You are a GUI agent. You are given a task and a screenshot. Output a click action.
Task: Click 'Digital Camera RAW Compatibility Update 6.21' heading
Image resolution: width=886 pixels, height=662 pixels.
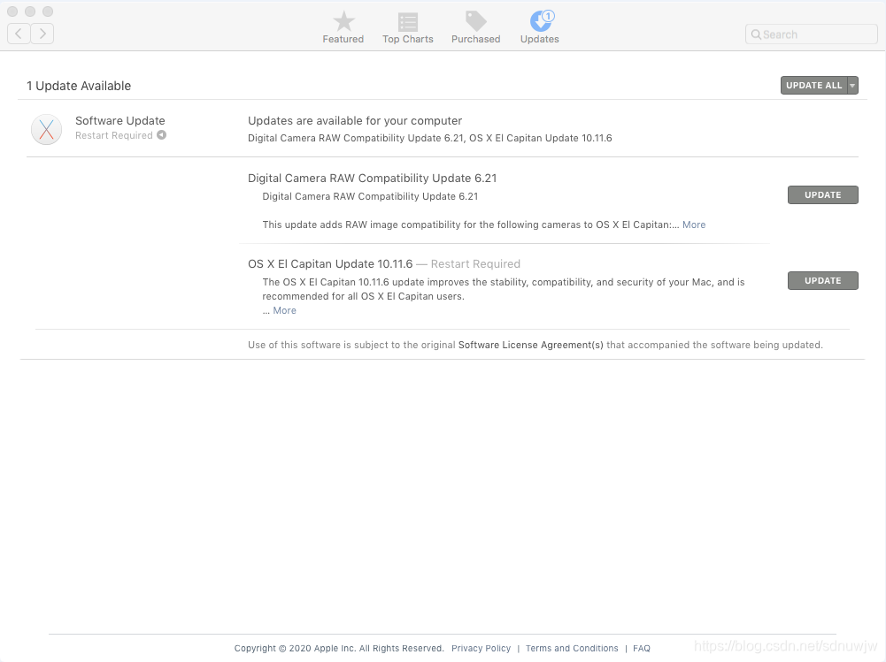pos(372,179)
